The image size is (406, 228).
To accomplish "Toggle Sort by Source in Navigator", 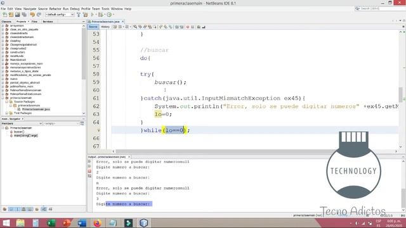I will point(50,209).
